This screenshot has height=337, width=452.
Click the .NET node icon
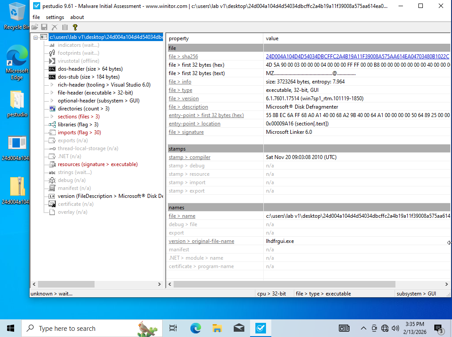coord(52,156)
